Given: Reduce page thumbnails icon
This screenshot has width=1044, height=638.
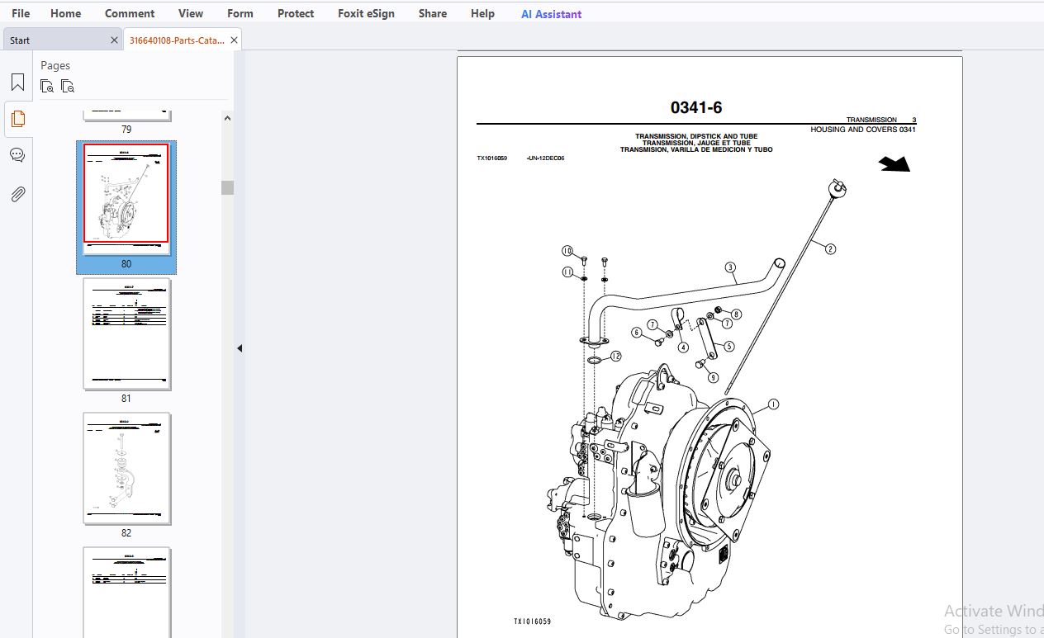Looking at the screenshot, I should point(68,86).
